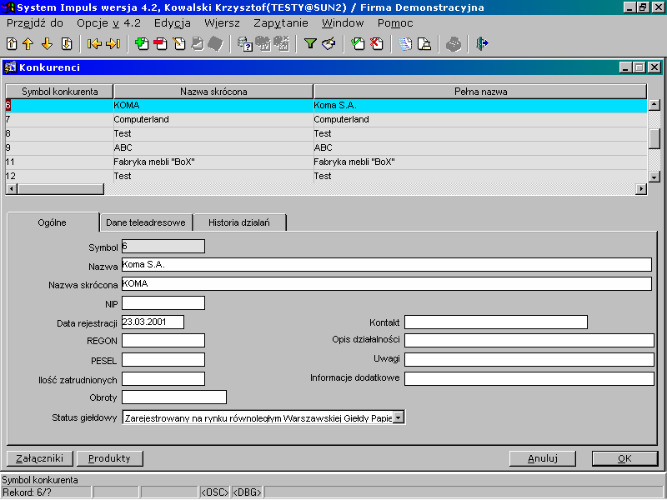
Task: Click greyed cancel query icon
Action: (282, 44)
